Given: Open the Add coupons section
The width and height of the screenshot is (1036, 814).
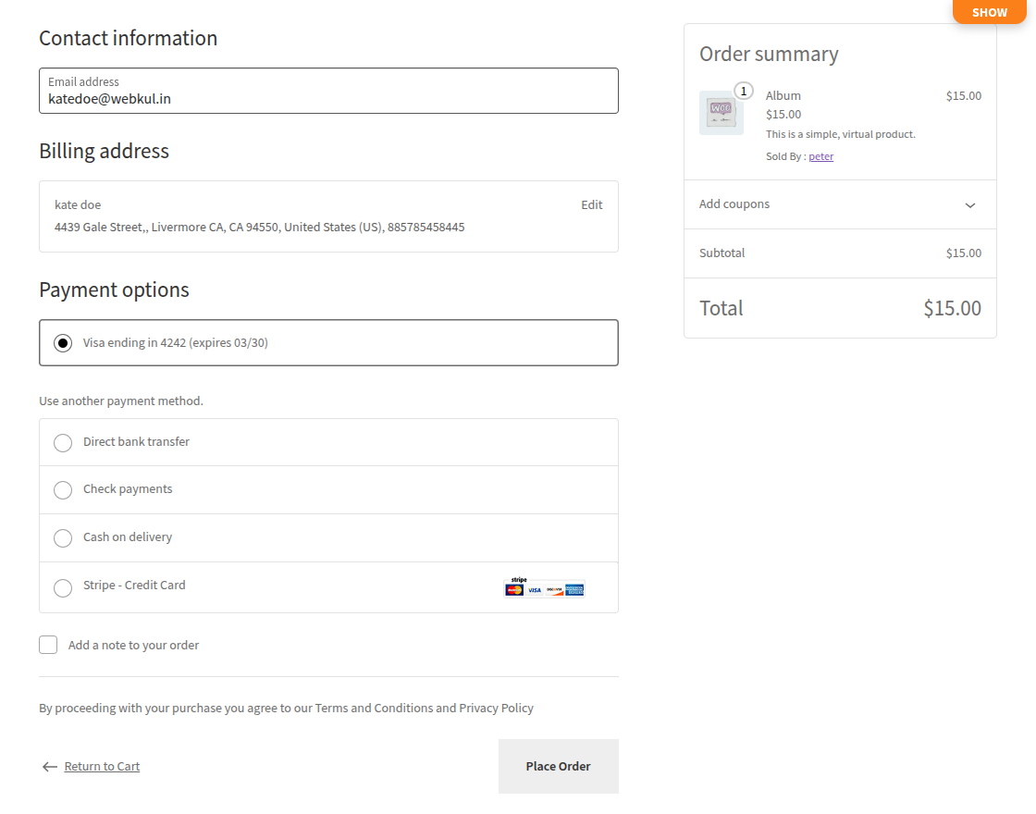Looking at the screenshot, I should [x=734, y=204].
